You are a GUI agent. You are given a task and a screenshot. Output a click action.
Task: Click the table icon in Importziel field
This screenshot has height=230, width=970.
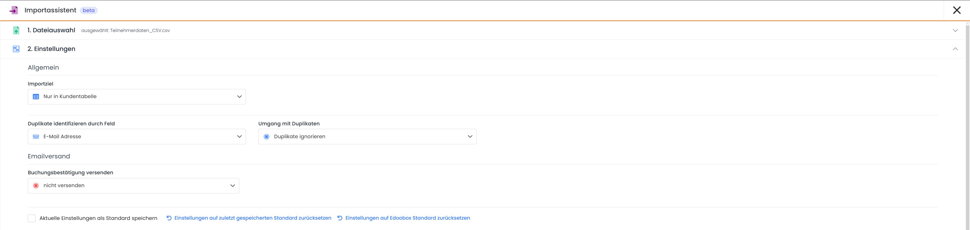pyautogui.click(x=36, y=97)
